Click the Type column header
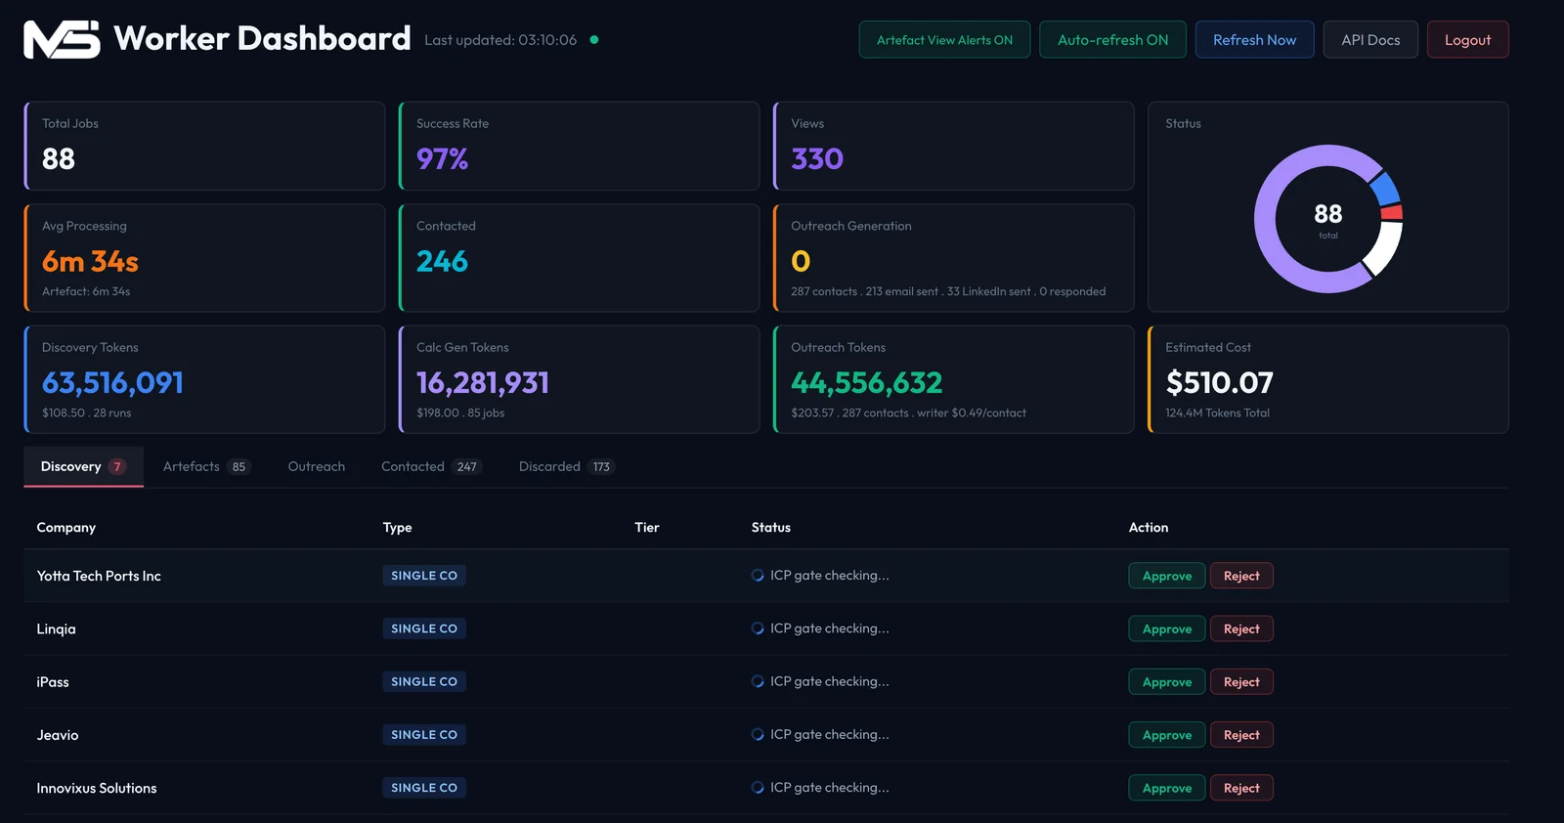Viewport: 1564px width, 823px height. point(397,528)
